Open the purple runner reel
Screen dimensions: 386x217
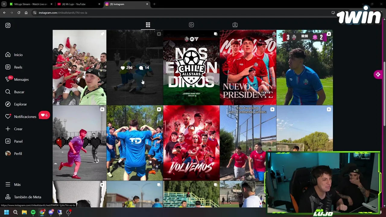(79, 143)
